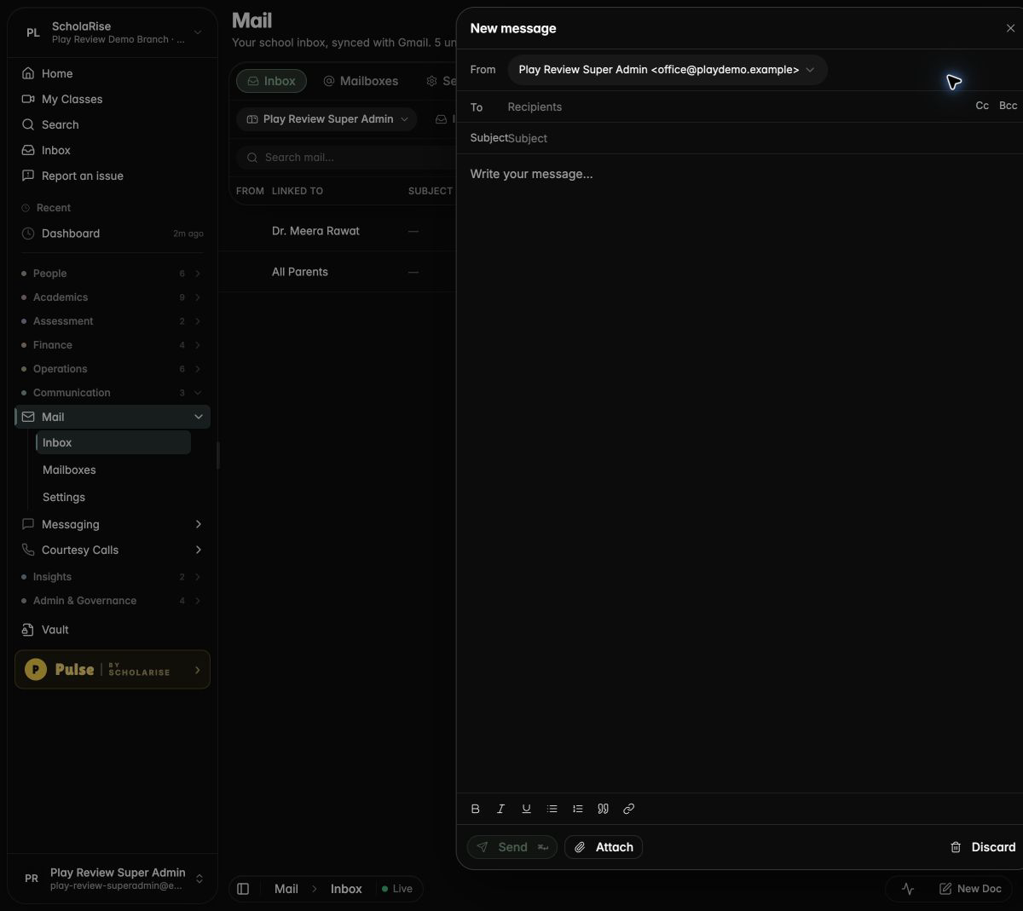1023x911 pixels.
Task: Expand the Insights section
Action: [113, 577]
